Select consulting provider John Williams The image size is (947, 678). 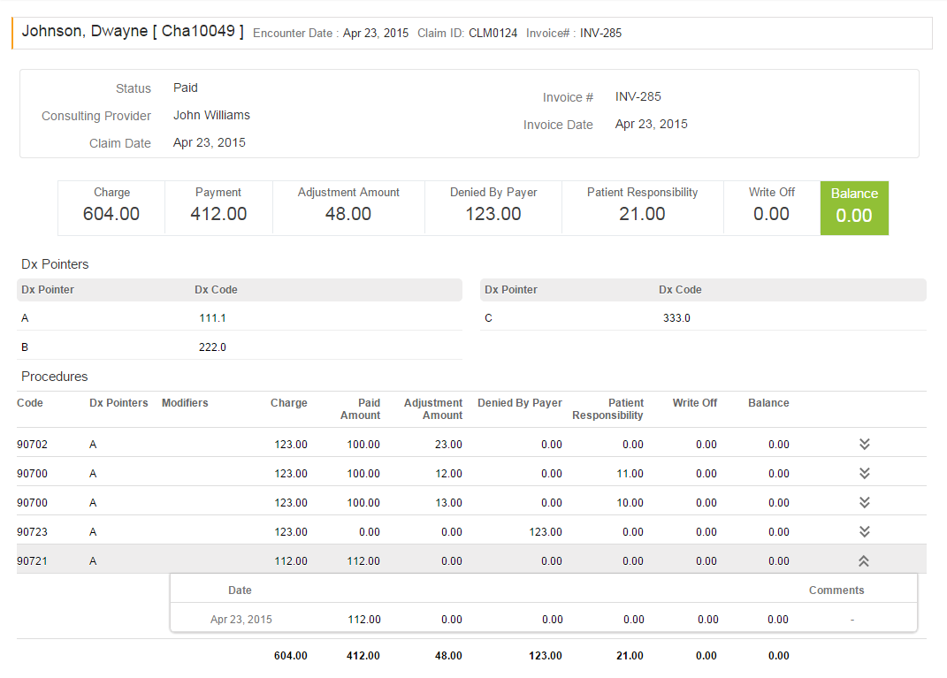coord(211,115)
